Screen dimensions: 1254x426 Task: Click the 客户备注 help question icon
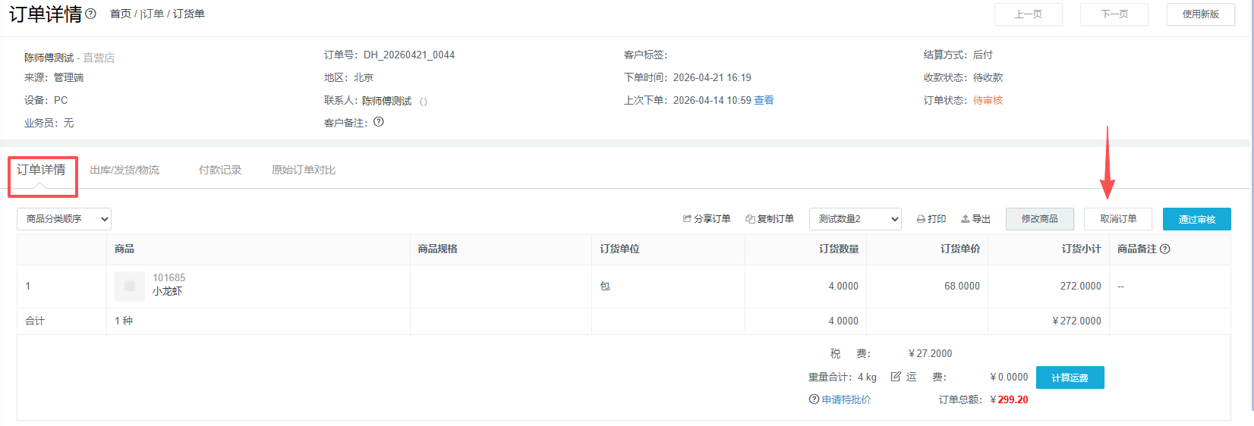(x=379, y=122)
